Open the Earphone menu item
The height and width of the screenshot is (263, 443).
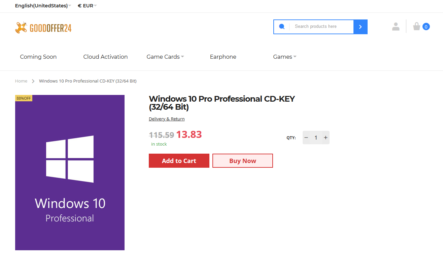pos(223,57)
